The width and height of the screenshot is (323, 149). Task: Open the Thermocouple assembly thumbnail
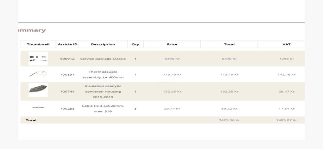click(38, 74)
